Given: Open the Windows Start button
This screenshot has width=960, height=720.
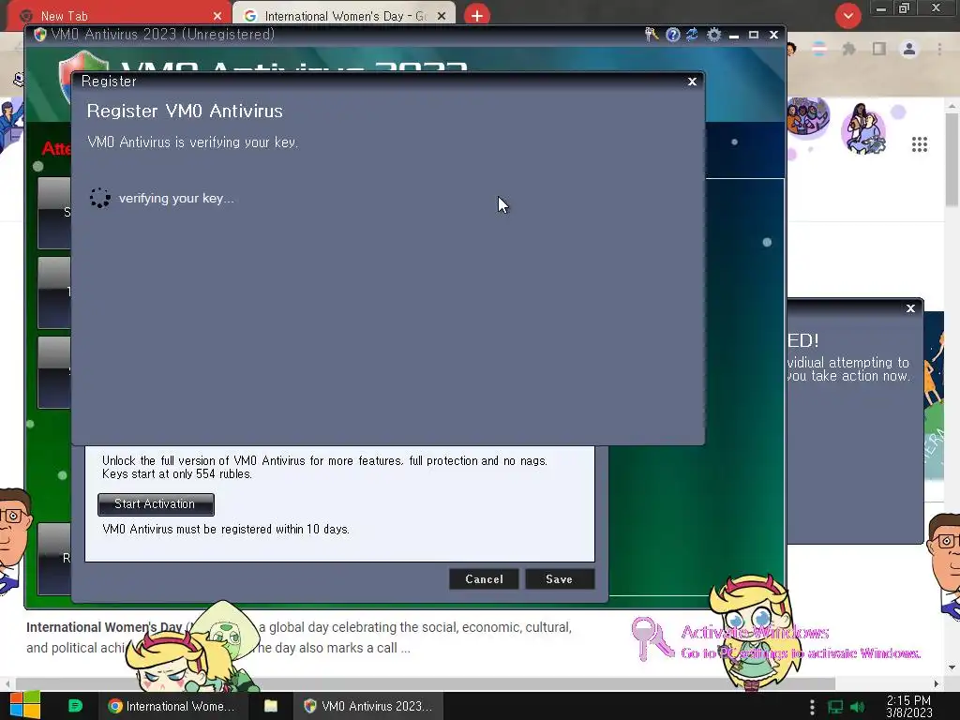Looking at the screenshot, I should (24, 706).
